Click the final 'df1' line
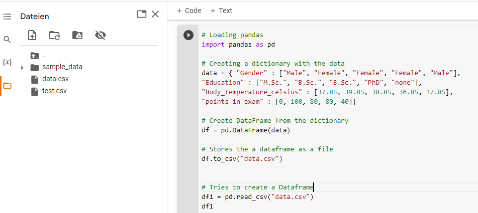This screenshot has width=478, height=213. pos(207,206)
